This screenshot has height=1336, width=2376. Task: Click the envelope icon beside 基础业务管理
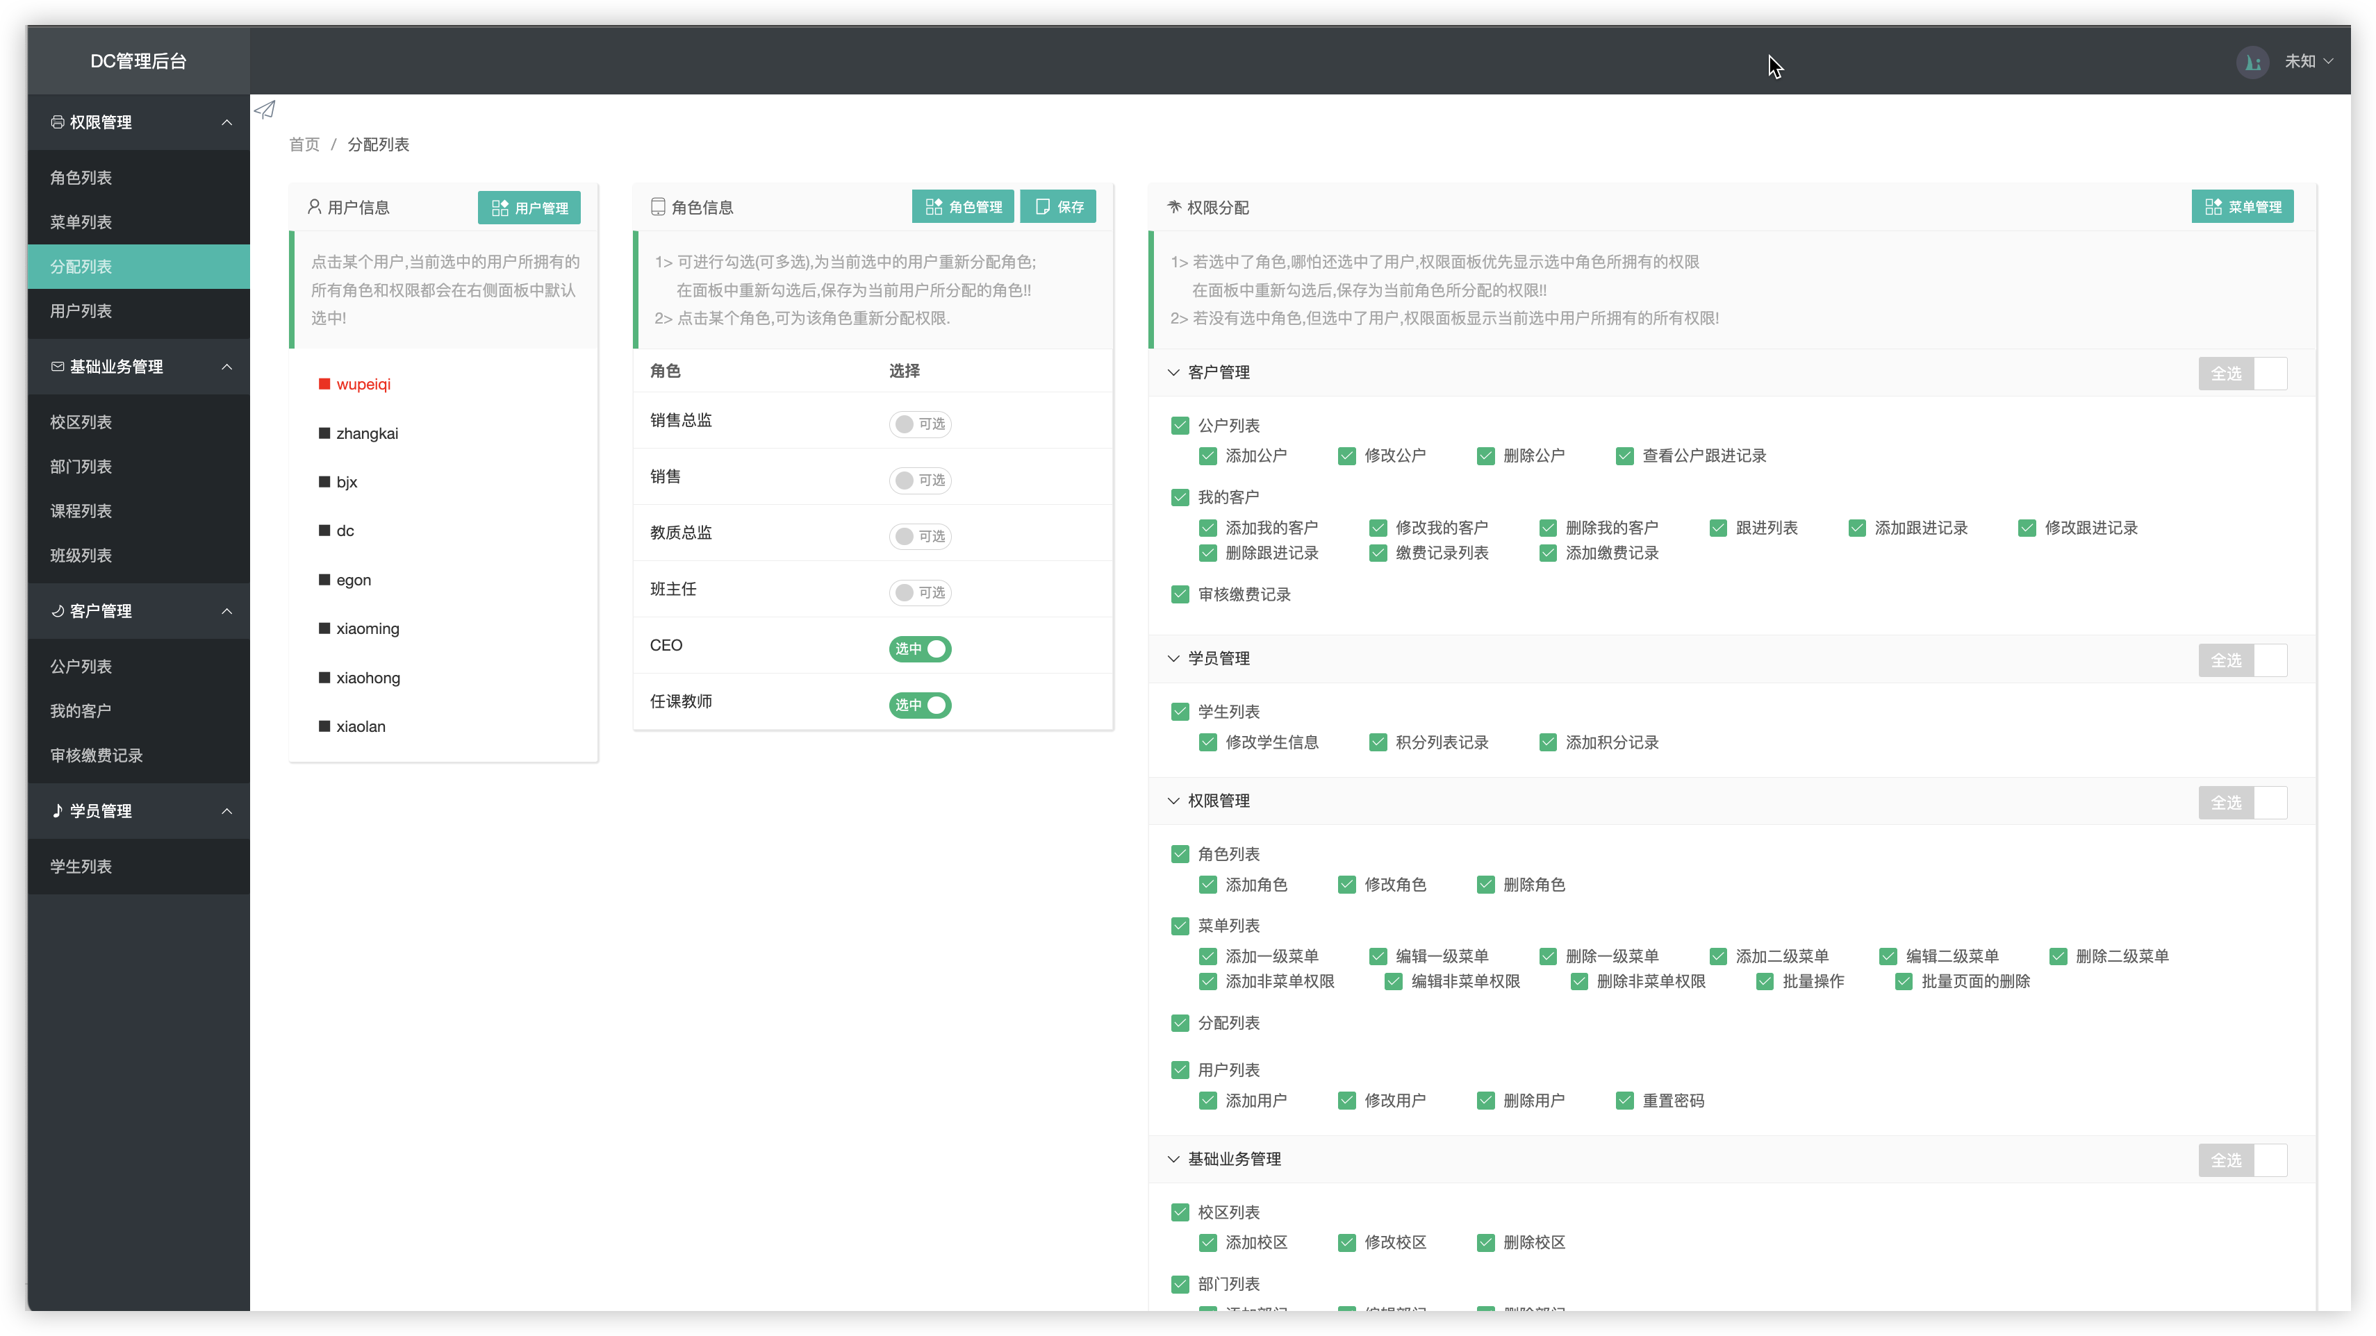pyautogui.click(x=57, y=366)
